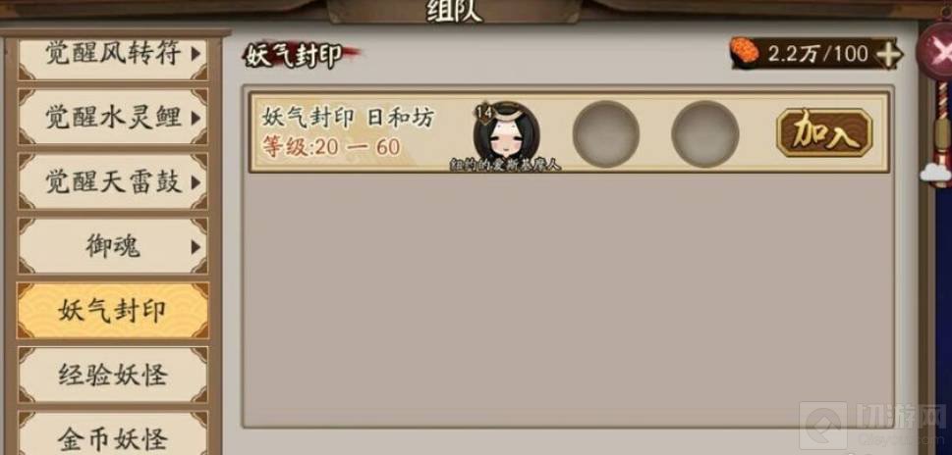Image resolution: width=952 pixels, height=455 pixels.
Task: Select the rightmost empty team slot
Action: point(704,133)
